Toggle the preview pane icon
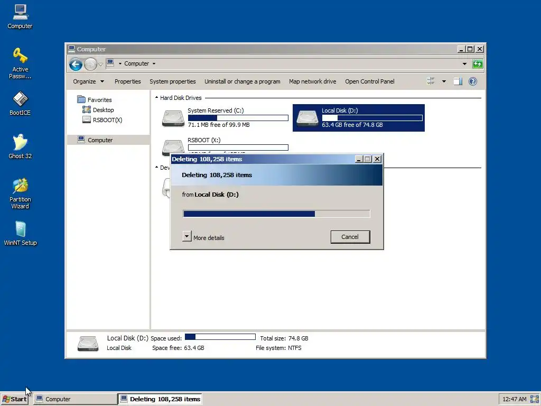Screen dimensions: 541x406 tap(458, 81)
